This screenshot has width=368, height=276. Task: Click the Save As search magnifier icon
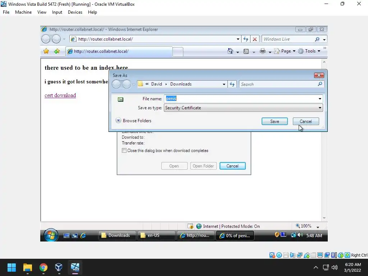pyautogui.click(x=319, y=84)
